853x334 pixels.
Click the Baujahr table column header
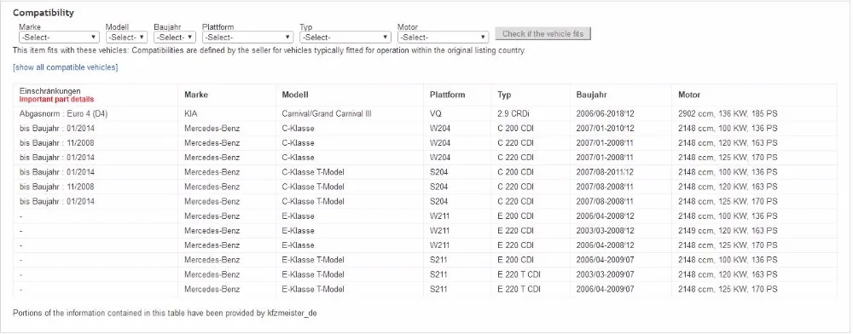pos(592,95)
